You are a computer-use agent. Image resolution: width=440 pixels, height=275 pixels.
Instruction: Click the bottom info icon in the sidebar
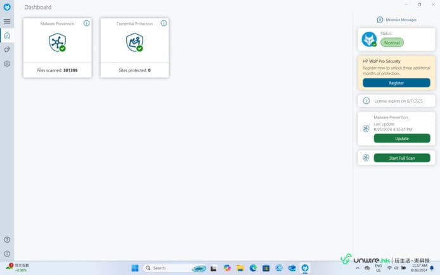pos(7,253)
